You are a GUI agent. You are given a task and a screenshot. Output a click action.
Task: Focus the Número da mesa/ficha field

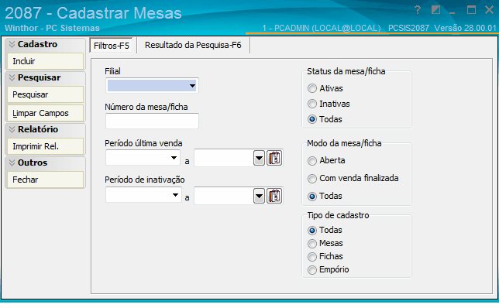152,121
